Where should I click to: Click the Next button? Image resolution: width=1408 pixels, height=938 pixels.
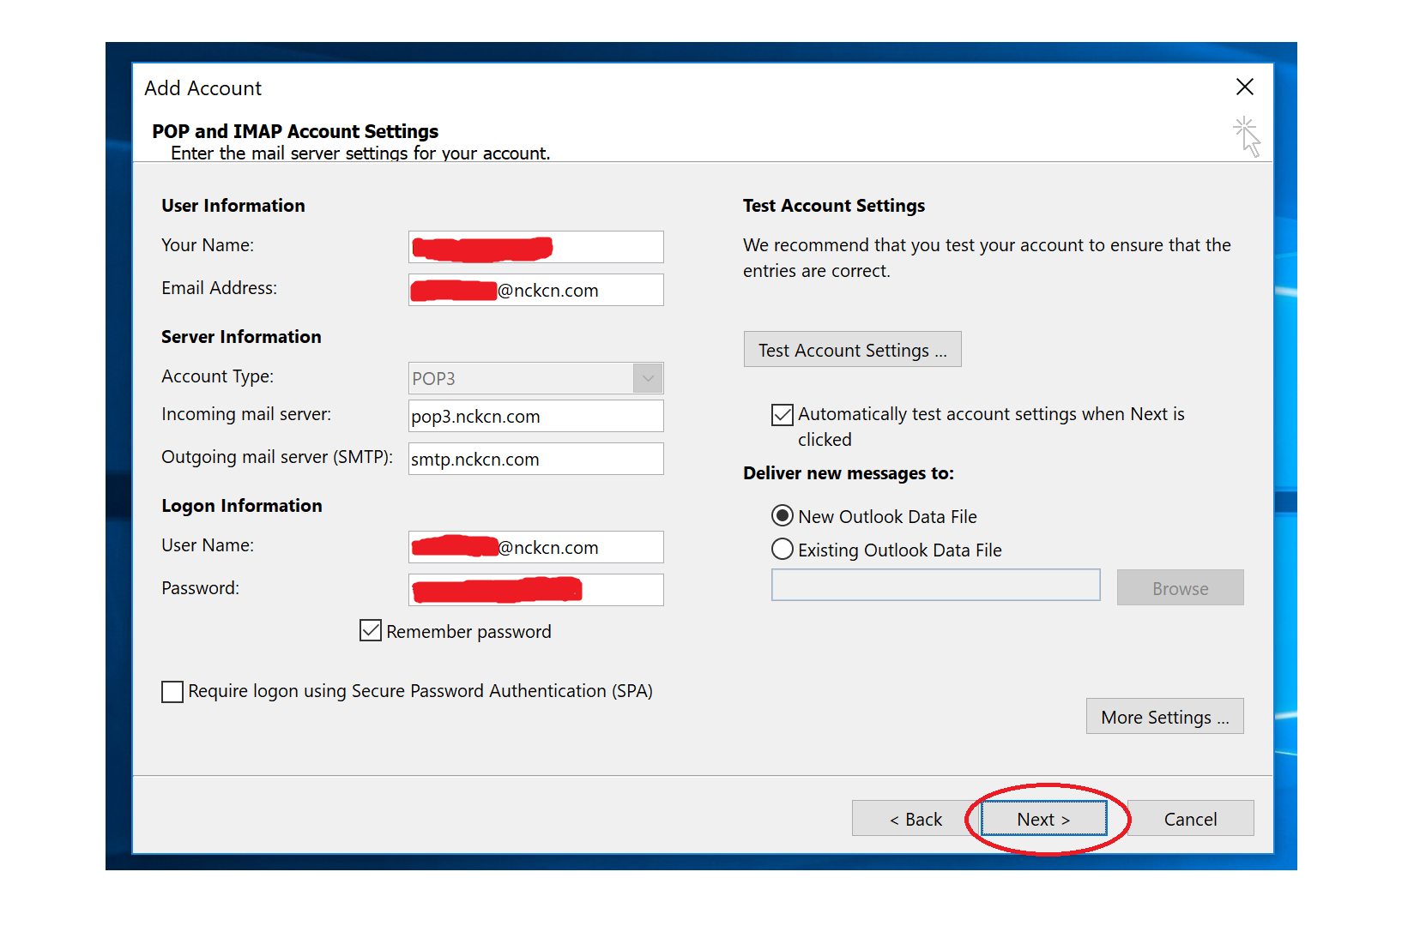coord(1043,819)
